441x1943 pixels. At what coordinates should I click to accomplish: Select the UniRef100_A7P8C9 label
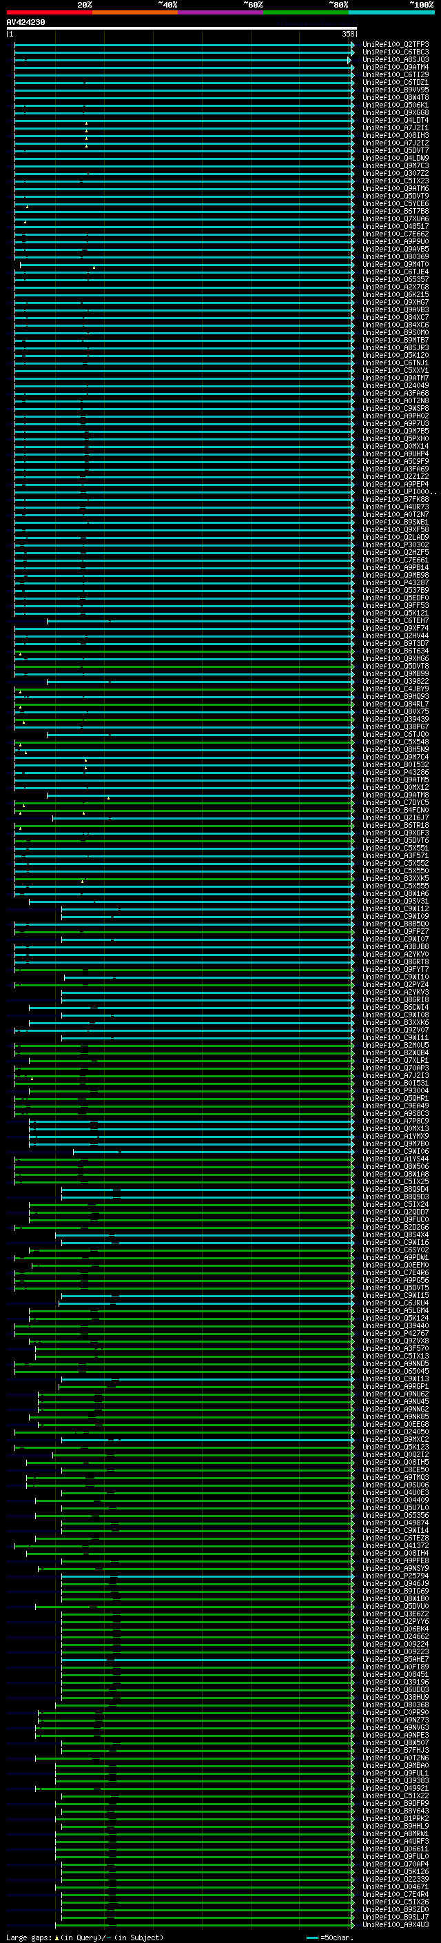[396, 1121]
